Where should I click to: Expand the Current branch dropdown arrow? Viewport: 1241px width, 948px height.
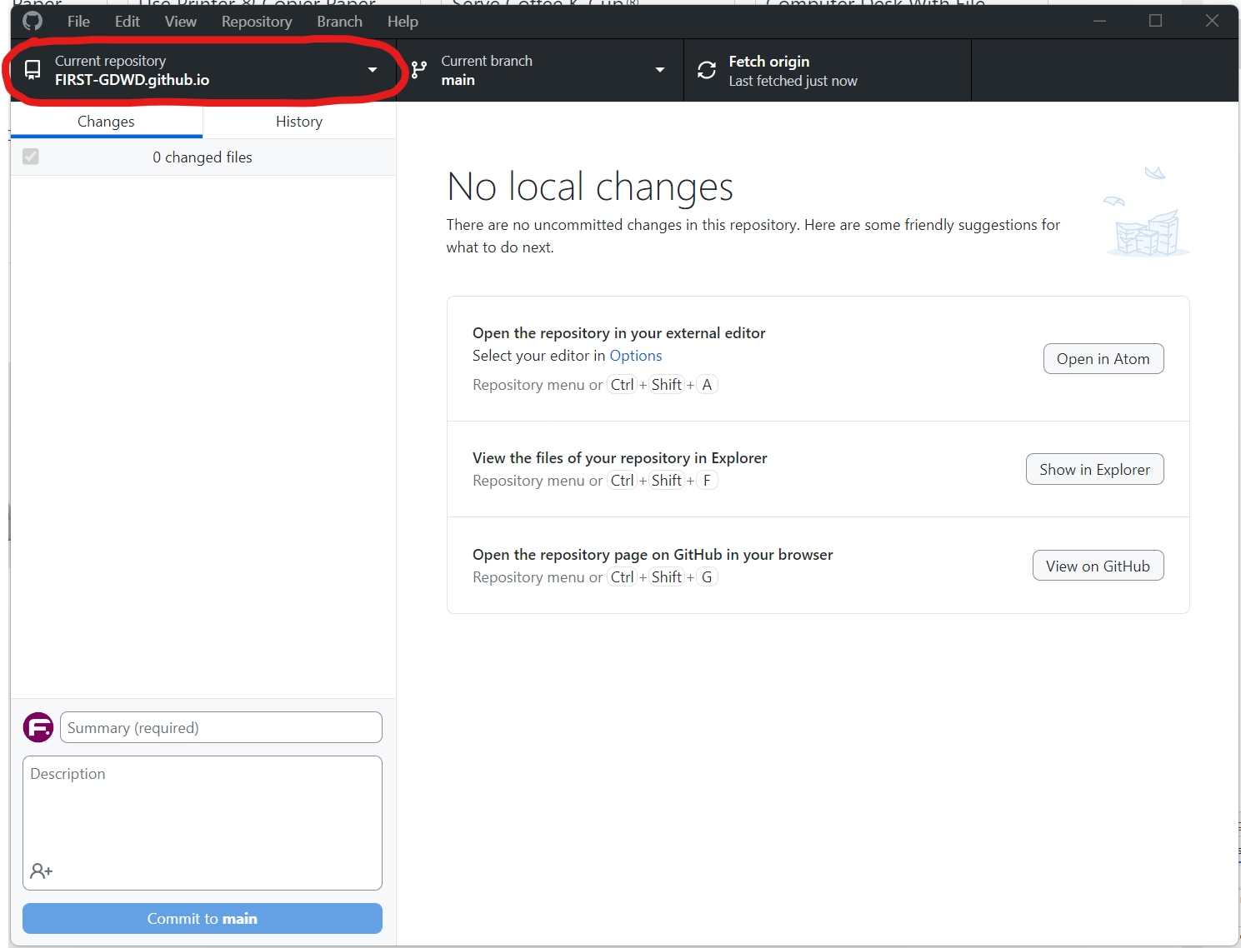[660, 70]
